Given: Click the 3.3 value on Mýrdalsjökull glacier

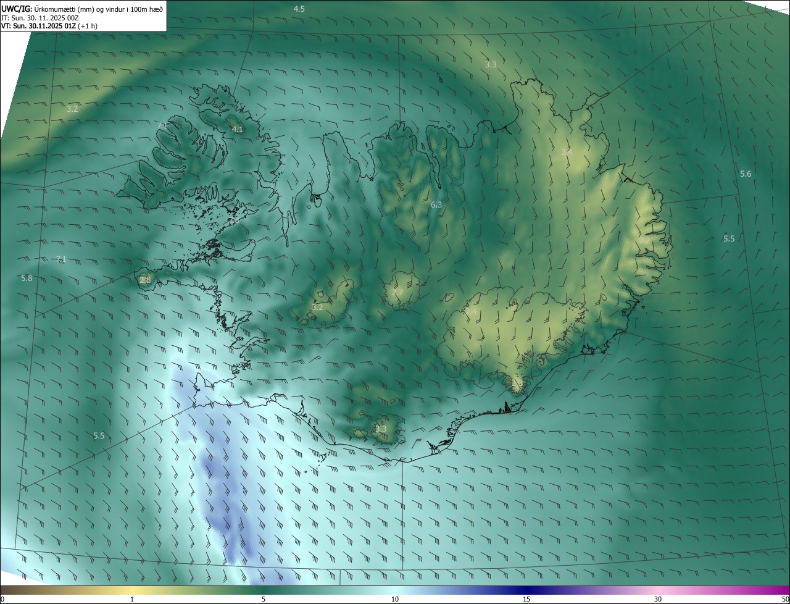Looking at the screenshot, I should click(x=381, y=429).
